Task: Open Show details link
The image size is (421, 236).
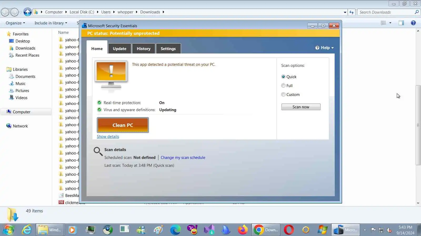Action: 108,136
